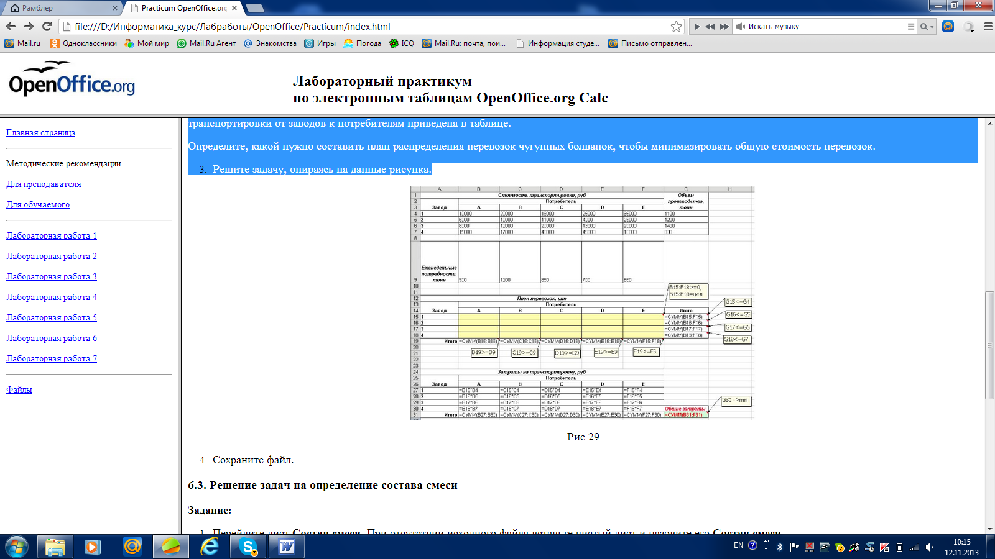Click the Bluetooth tray icon
Screen dimensions: 995x559
[780, 547]
